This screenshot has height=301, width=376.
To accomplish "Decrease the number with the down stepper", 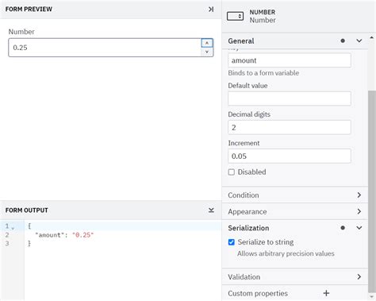I will pos(207,52).
